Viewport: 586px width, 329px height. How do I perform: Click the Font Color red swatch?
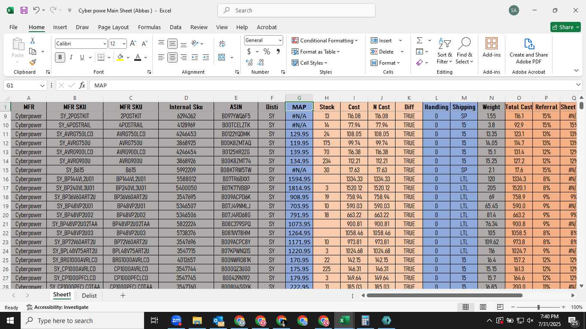(x=138, y=57)
